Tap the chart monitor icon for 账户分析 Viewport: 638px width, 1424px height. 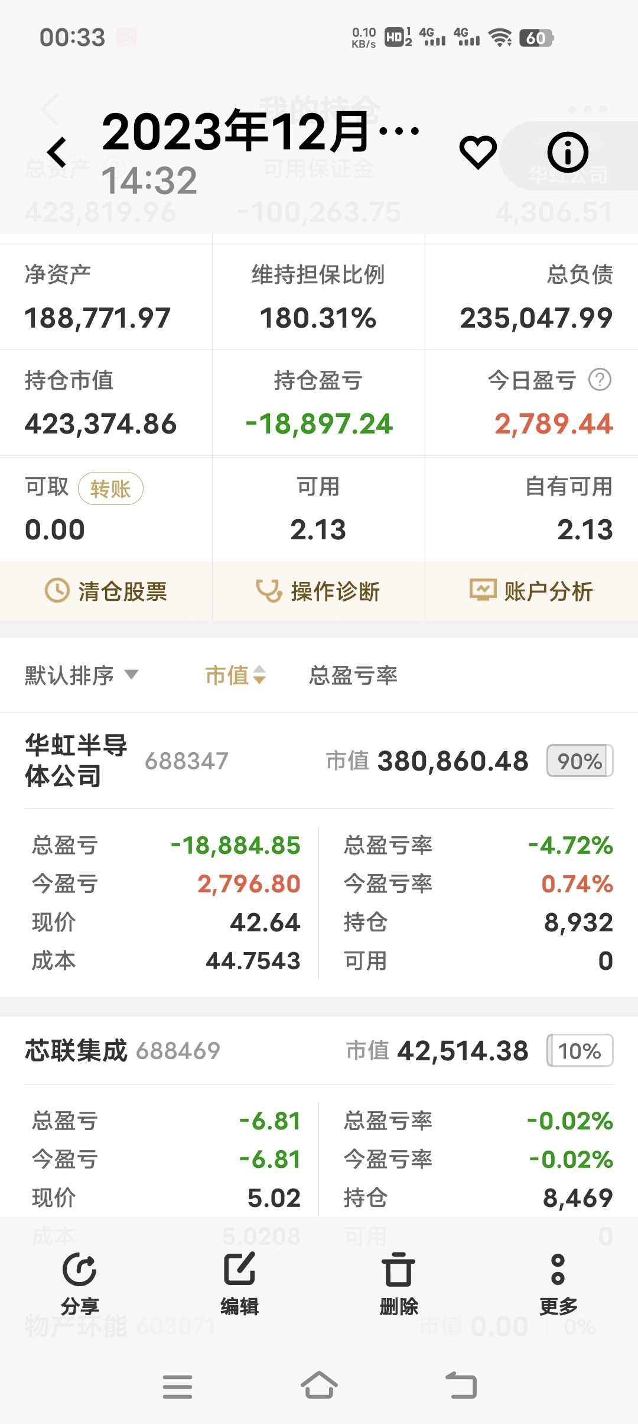tap(483, 591)
